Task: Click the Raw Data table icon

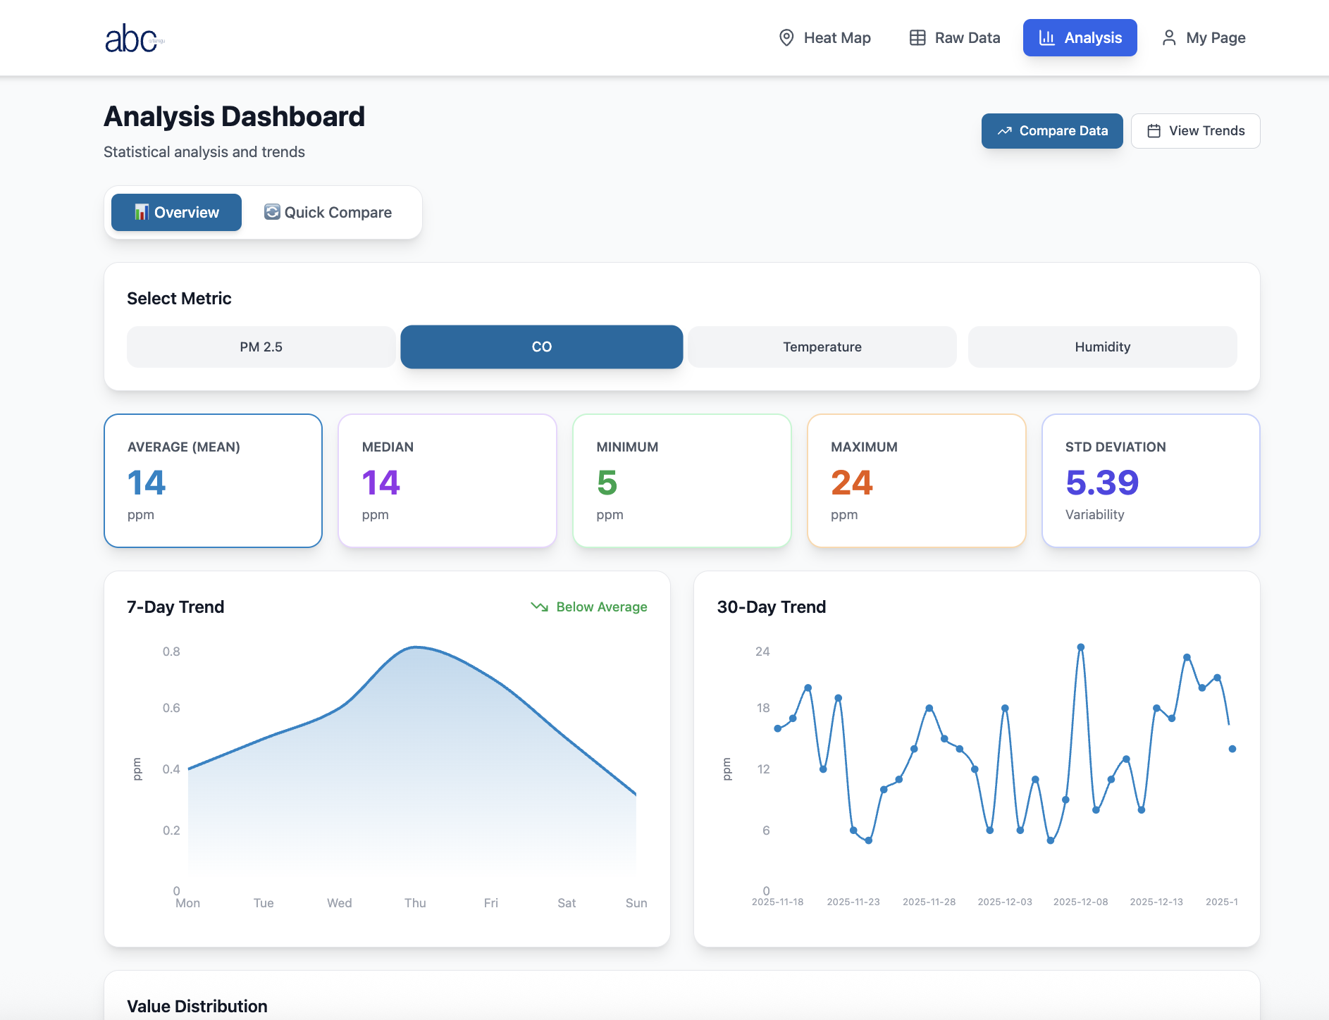Action: tap(917, 38)
